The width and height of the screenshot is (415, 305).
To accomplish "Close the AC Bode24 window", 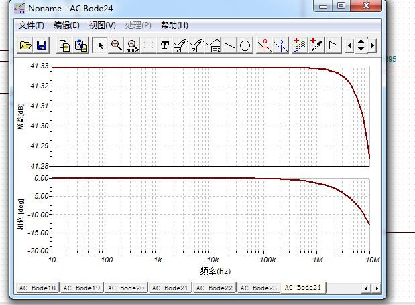I will (366, 5).
